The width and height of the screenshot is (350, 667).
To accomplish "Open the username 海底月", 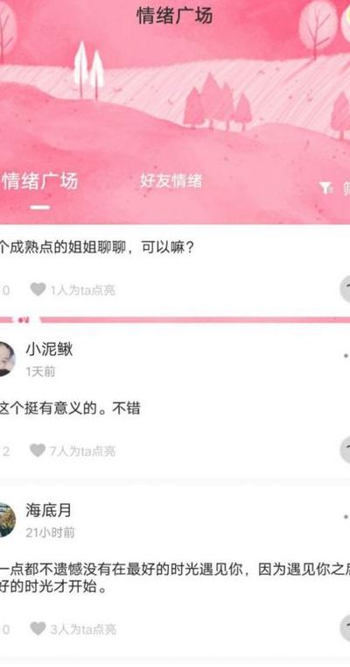I will [48, 510].
